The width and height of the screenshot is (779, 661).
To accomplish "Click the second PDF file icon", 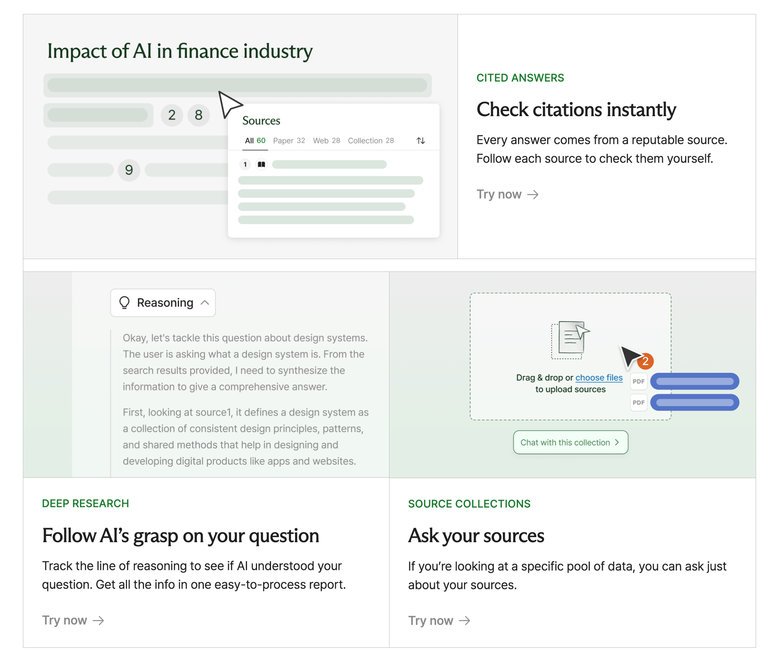I will 638,402.
